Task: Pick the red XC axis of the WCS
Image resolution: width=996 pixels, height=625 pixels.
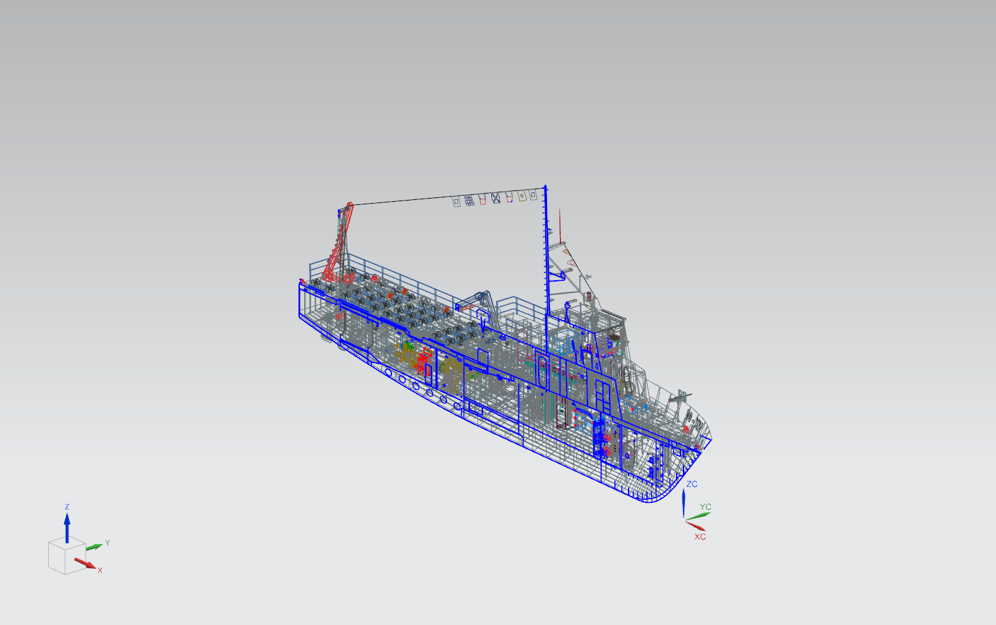Action: [x=695, y=526]
